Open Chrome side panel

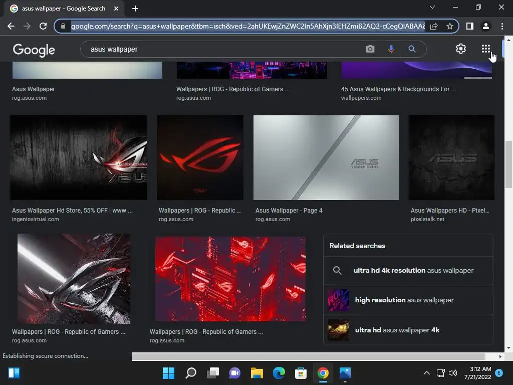(469, 26)
